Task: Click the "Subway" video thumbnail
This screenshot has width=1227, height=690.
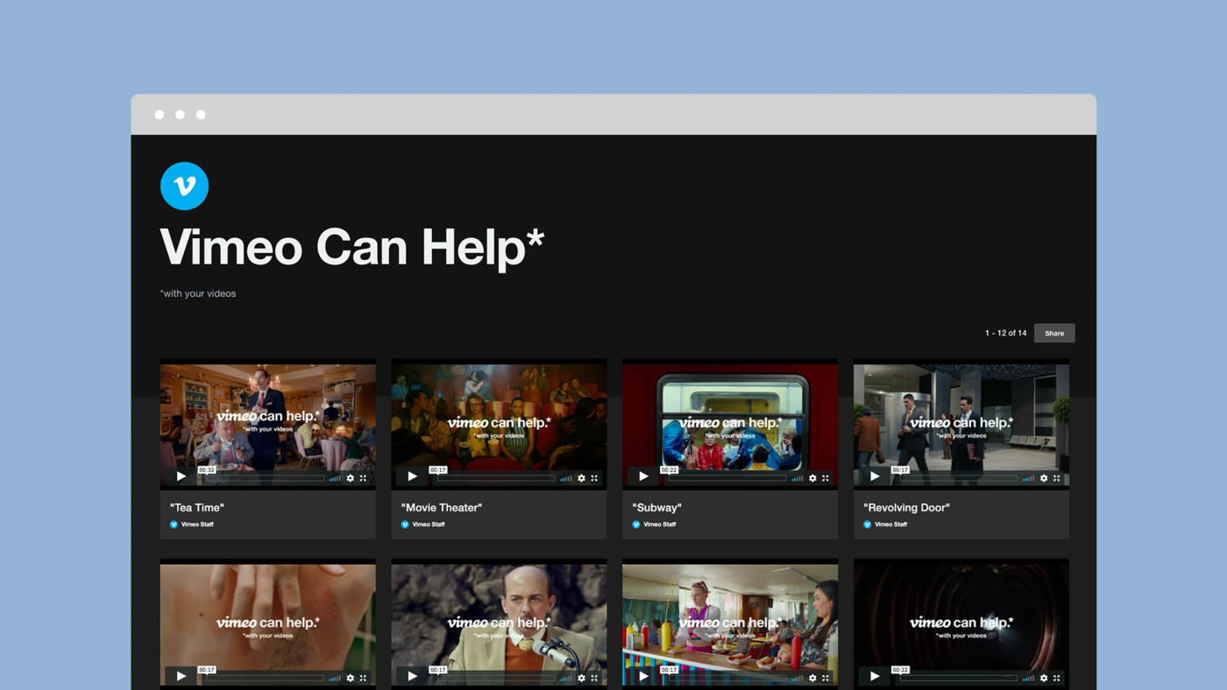Action: click(730, 425)
